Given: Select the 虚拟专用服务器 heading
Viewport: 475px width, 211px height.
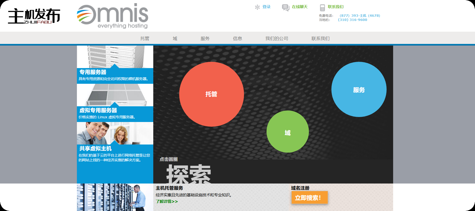Looking at the screenshot, I should coord(98,110).
